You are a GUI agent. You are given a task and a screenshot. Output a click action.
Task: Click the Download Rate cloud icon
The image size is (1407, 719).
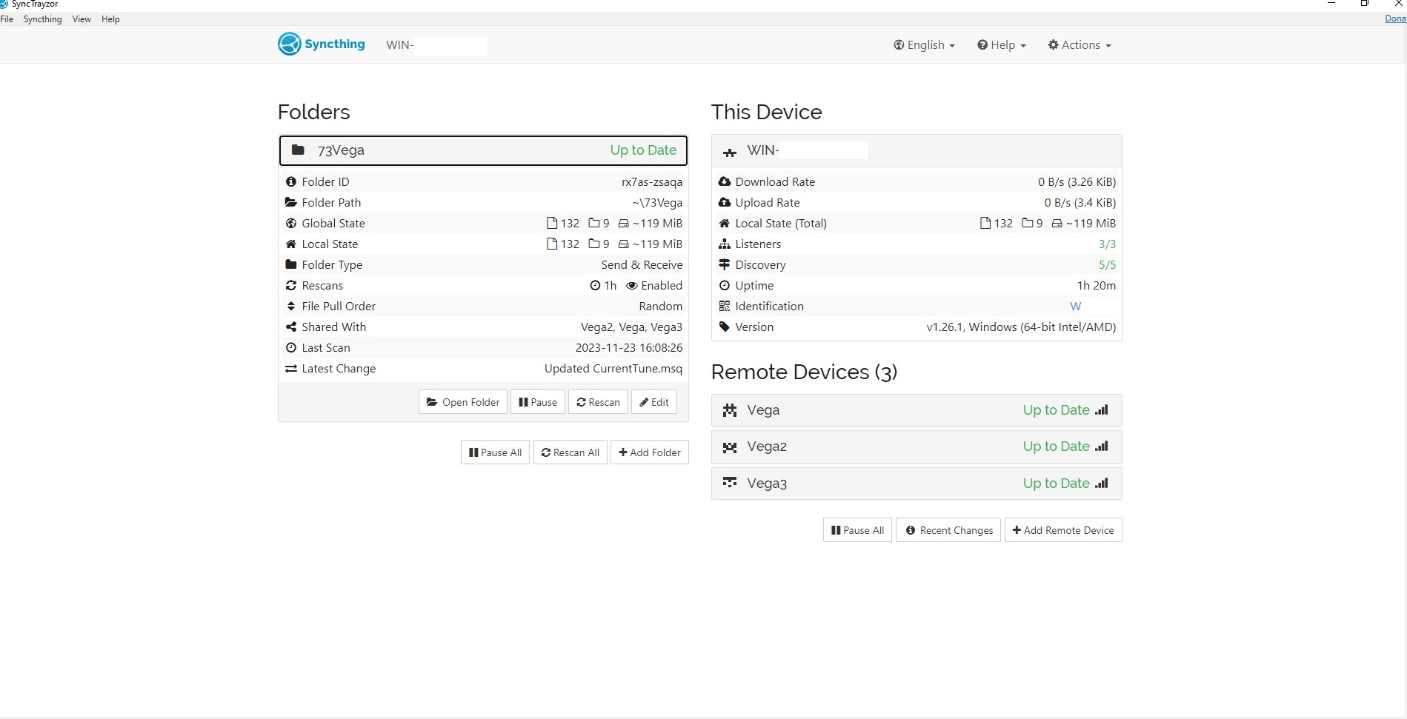coord(725,181)
